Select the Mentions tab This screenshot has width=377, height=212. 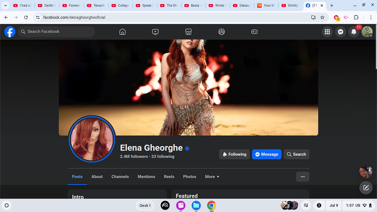tap(146, 177)
